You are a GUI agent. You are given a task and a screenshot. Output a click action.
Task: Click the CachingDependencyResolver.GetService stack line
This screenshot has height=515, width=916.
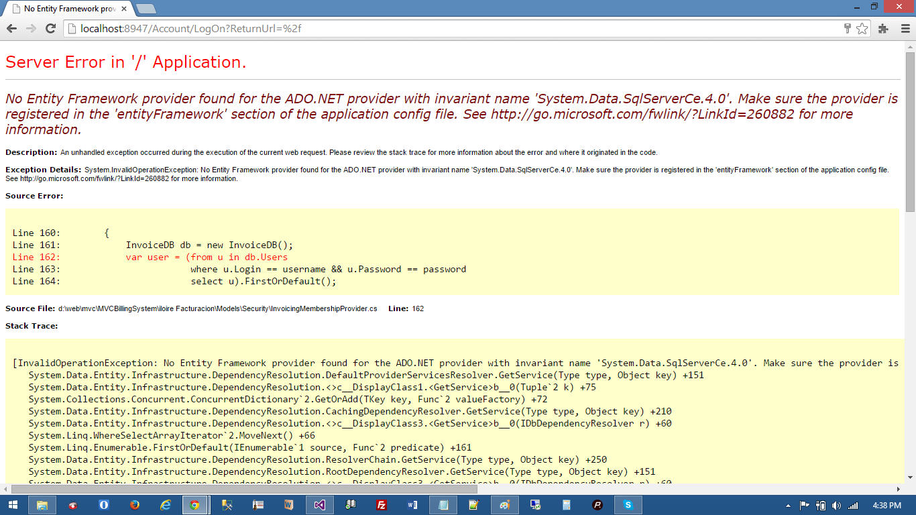point(350,411)
